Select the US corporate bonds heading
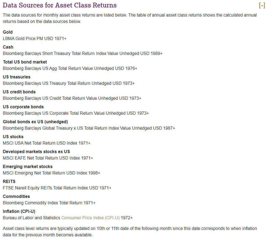 (x=23, y=107)
